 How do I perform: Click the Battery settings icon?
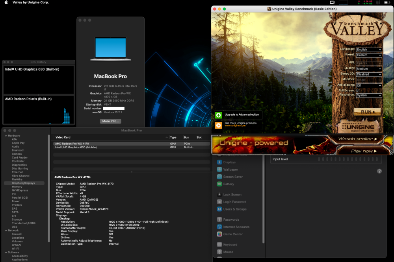click(x=219, y=184)
